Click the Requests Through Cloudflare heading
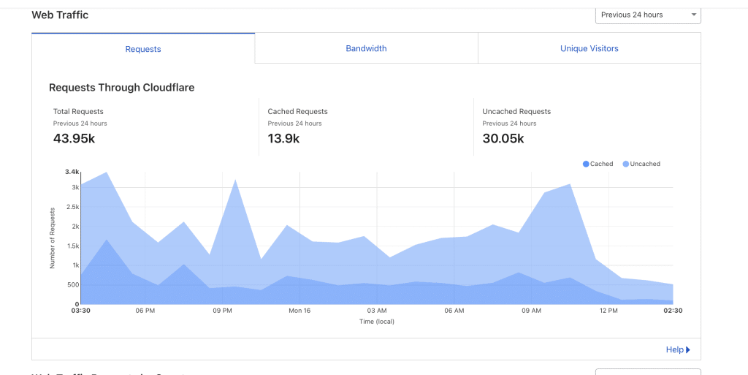This screenshot has height=375, width=748. (121, 88)
